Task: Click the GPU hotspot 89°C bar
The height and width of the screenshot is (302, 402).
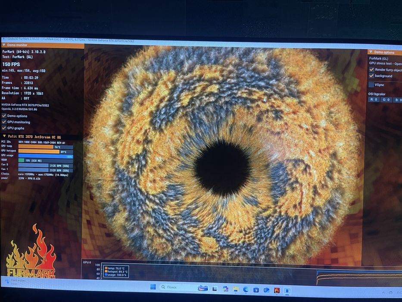Action: pyautogui.click(x=46, y=152)
